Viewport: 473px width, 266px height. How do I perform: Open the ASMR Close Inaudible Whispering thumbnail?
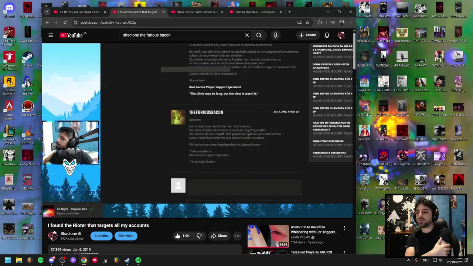(x=268, y=236)
